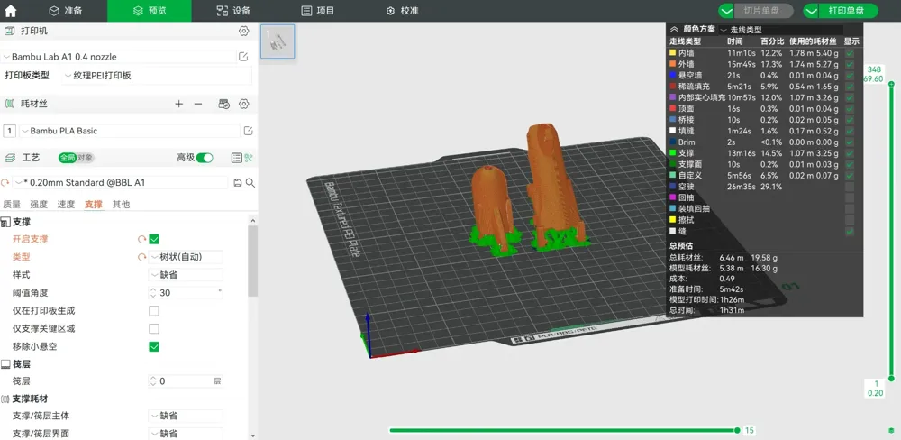The image size is (901, 440).
Task: Click the AMS filament sync icon
Action: click(224, 104)
